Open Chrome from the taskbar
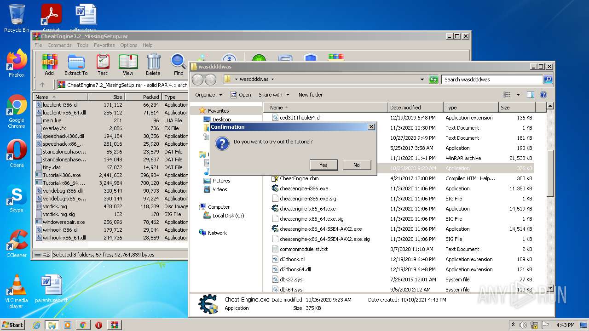Viewport: 589px width, 331px height. point(83,325)
